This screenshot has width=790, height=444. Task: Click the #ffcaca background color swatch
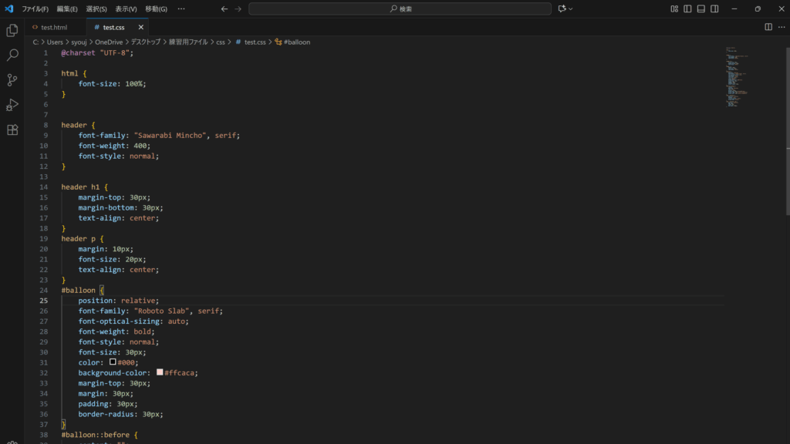point(160,372)
